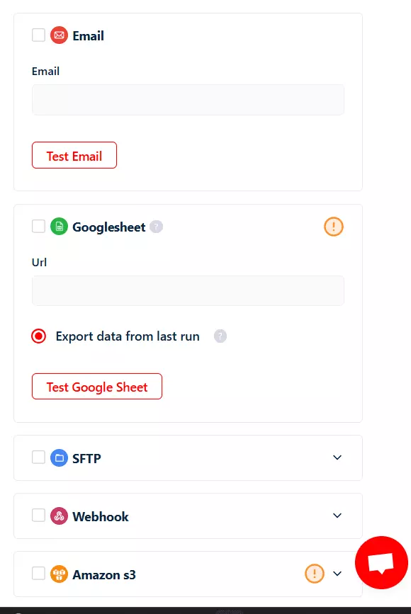The width and height of the screenshot is (411, 614).
Task: Open the help tooltip beside Googlesheet
Action: tap(154, 227)
